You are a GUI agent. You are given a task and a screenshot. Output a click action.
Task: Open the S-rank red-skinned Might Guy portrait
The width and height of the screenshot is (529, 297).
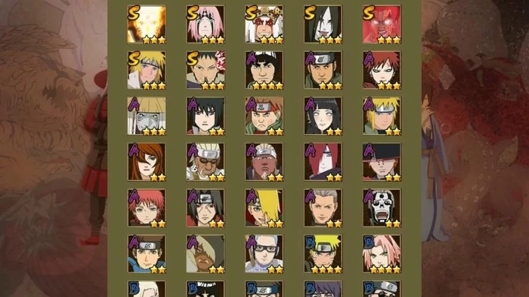(x=382, y=24)
